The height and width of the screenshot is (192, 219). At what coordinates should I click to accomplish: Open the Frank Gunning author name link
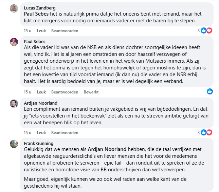pos(38,143)
